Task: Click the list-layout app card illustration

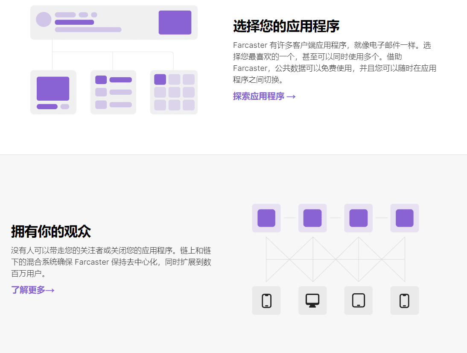Action: [113, 92]
